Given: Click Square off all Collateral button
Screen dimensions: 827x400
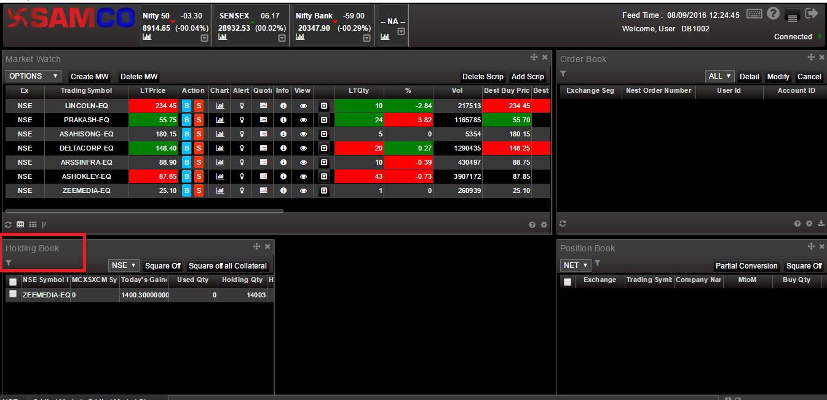Looking at the screenshot, I should click(x=228, y=266).
